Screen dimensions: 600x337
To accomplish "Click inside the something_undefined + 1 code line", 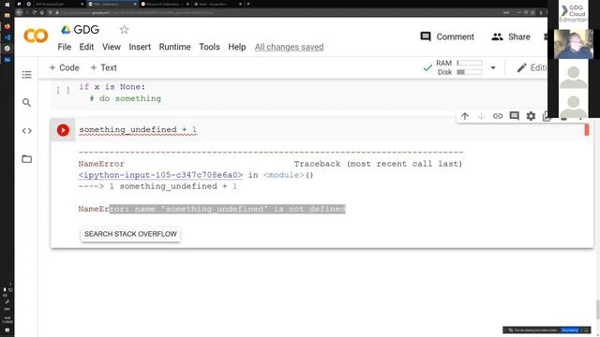I will pyautogui.click(x=138, y=130).
